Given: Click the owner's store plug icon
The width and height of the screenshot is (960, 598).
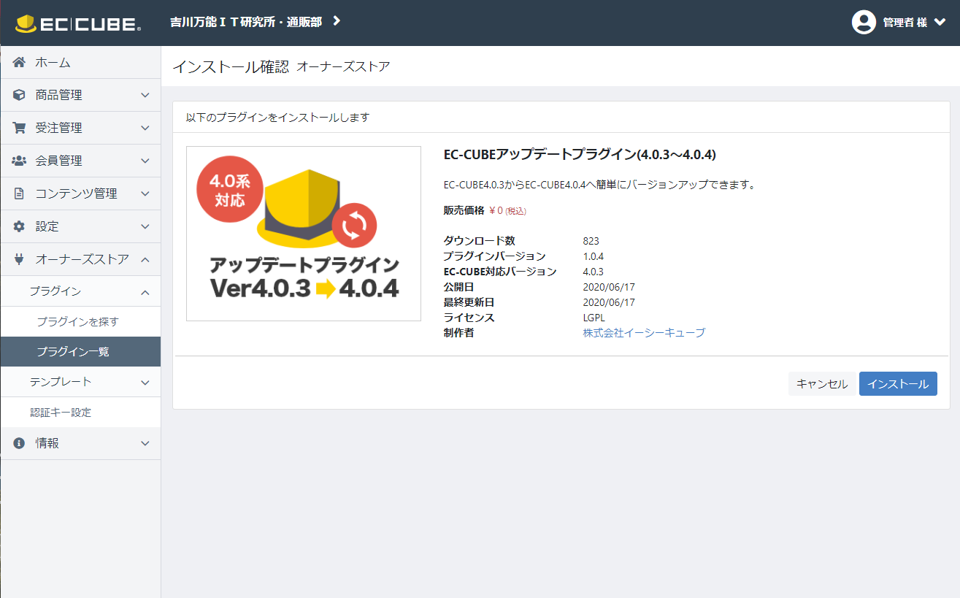Looking at the screenshot, I should [x=20, y=259].
